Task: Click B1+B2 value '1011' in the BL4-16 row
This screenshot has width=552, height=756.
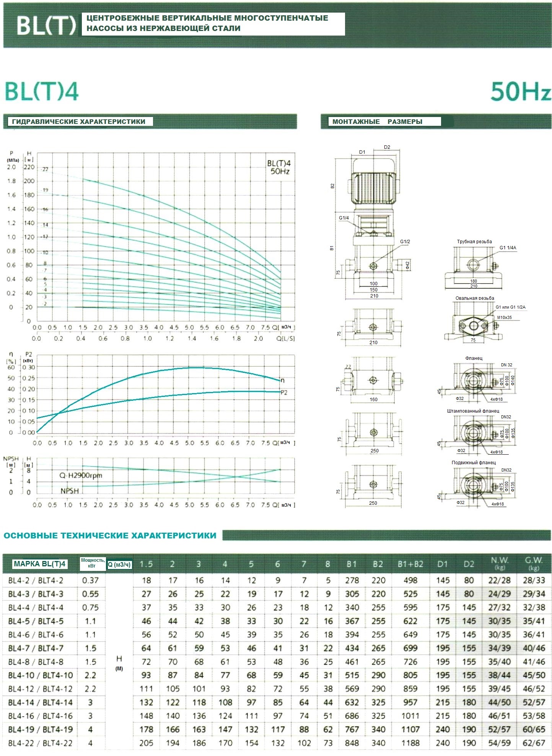Action: [x=410, y=716]
